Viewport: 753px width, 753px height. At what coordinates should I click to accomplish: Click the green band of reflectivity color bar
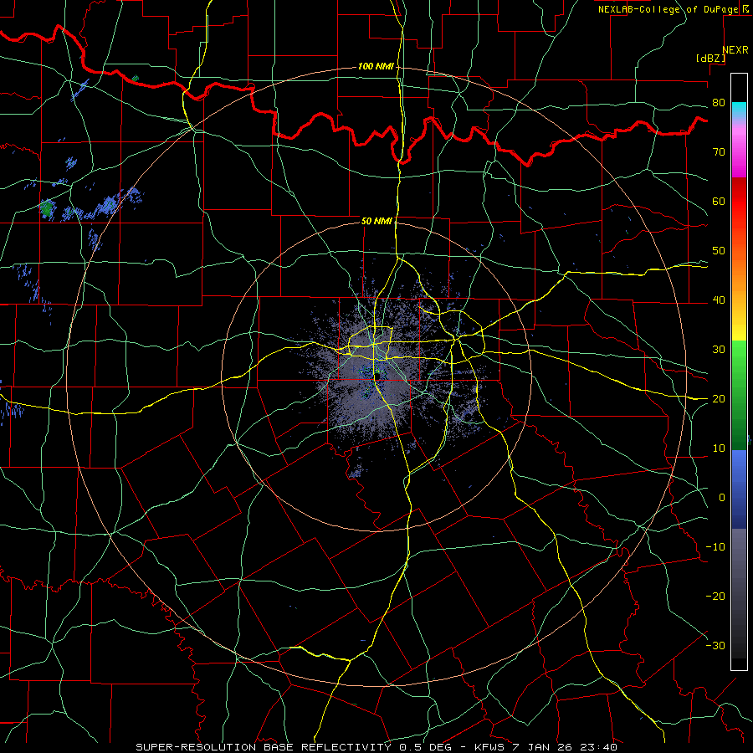[739, 395]
